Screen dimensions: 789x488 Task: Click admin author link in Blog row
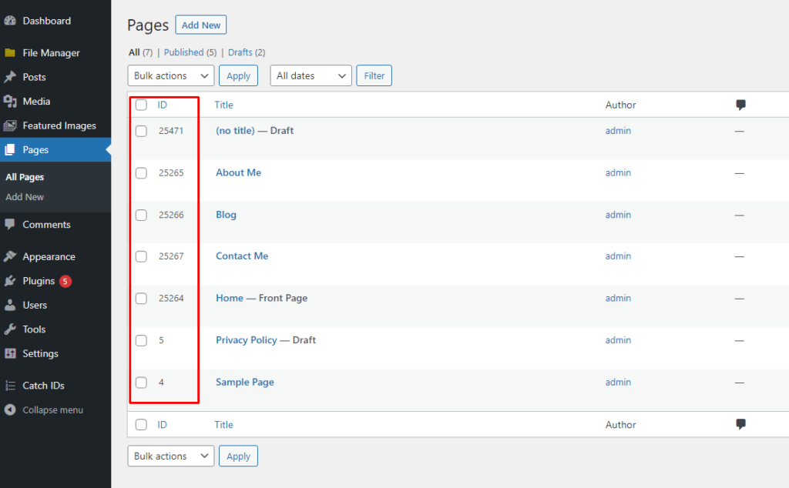point(618,215)
